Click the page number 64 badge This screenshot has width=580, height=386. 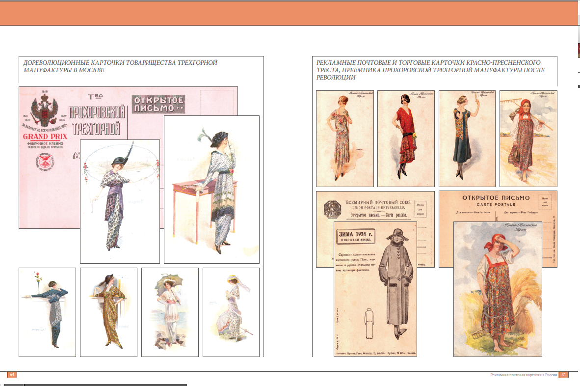click(12, 375)
